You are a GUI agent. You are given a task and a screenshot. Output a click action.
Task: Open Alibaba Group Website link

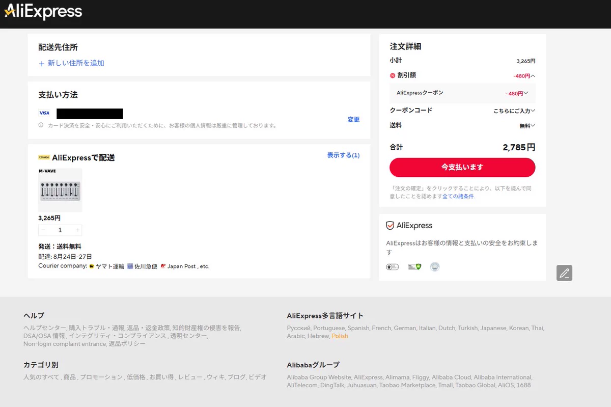pyautogui.click(x=319, y=377)
